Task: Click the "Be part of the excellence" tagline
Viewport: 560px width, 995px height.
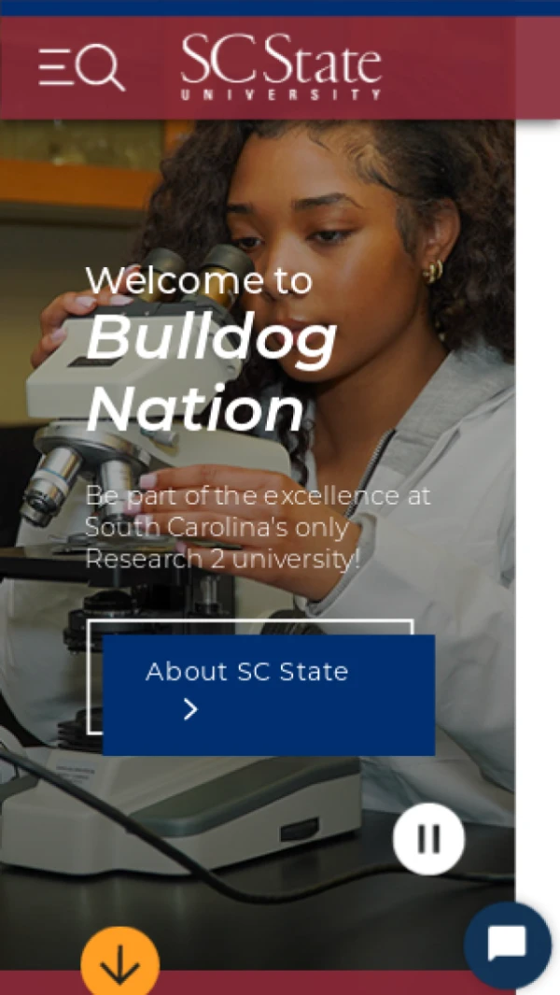Action: tap(258, 496)
